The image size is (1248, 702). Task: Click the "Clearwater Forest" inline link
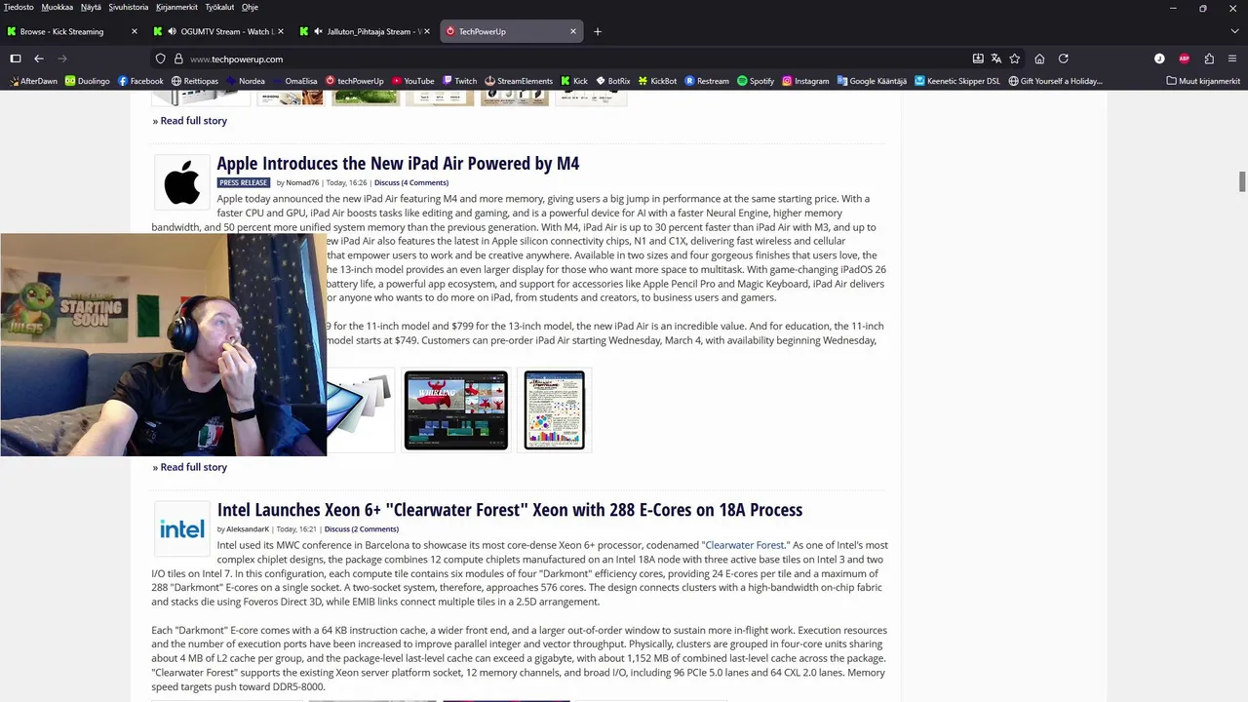(746, 545)
